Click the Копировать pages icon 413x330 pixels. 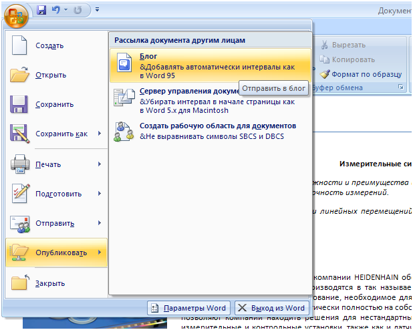click(324, 59)
